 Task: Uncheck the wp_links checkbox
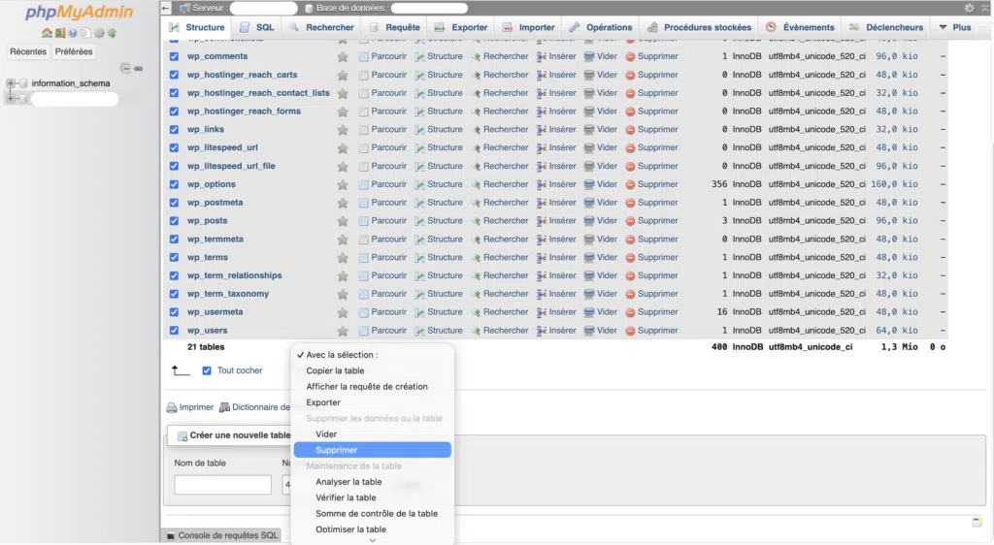point(174,129)
